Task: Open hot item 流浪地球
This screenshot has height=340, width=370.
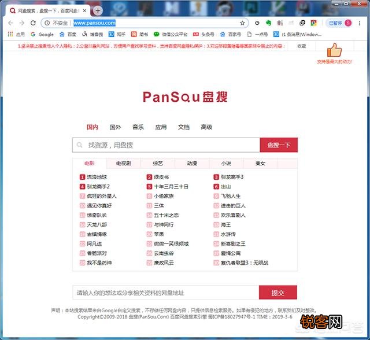Action: click(x=97, y=177)
